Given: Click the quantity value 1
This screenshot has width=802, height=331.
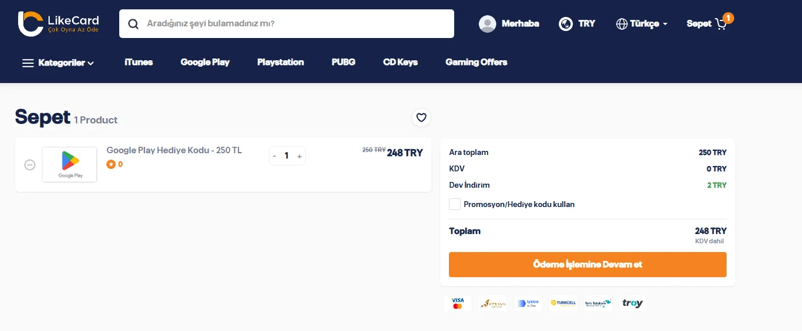Looking at the screenshot, I should coord(286,156).
